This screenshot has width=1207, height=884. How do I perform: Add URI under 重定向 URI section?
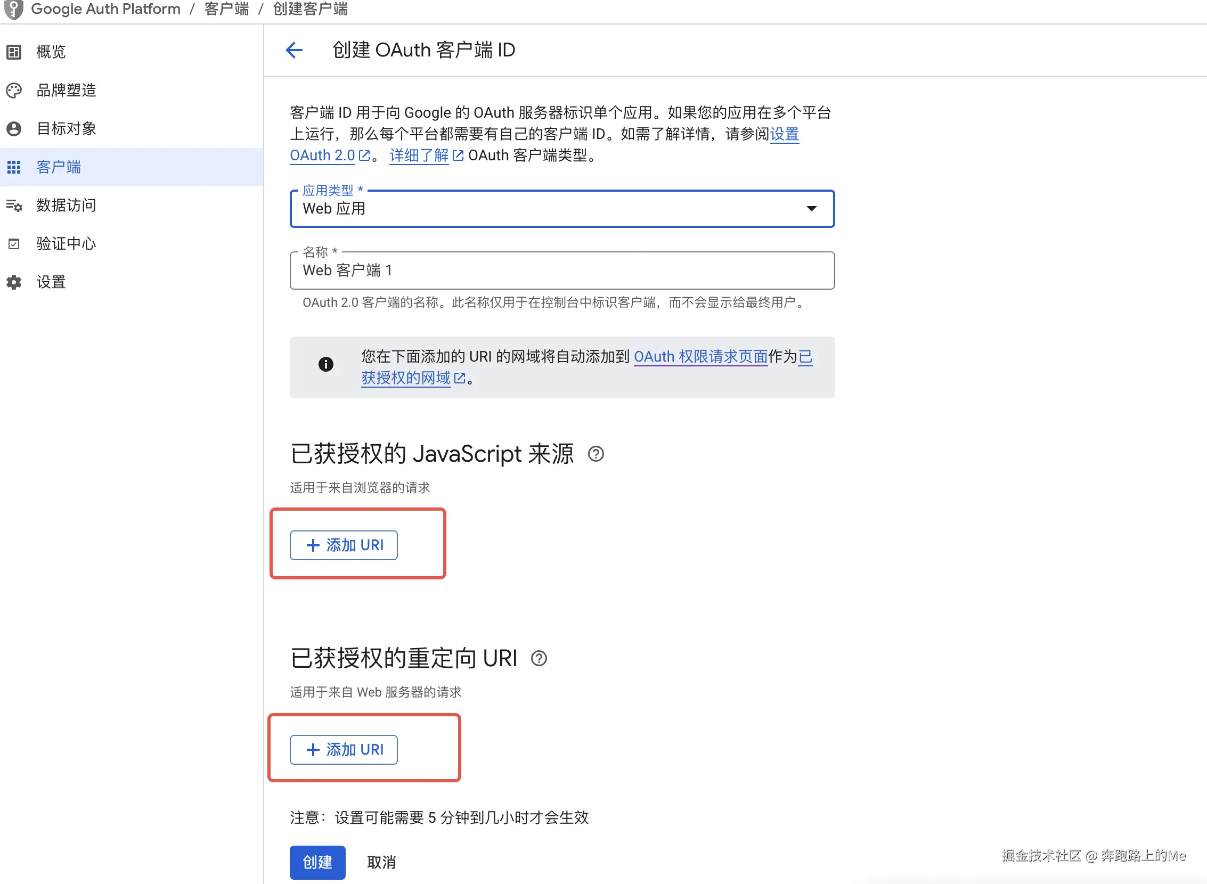(344, 750)
